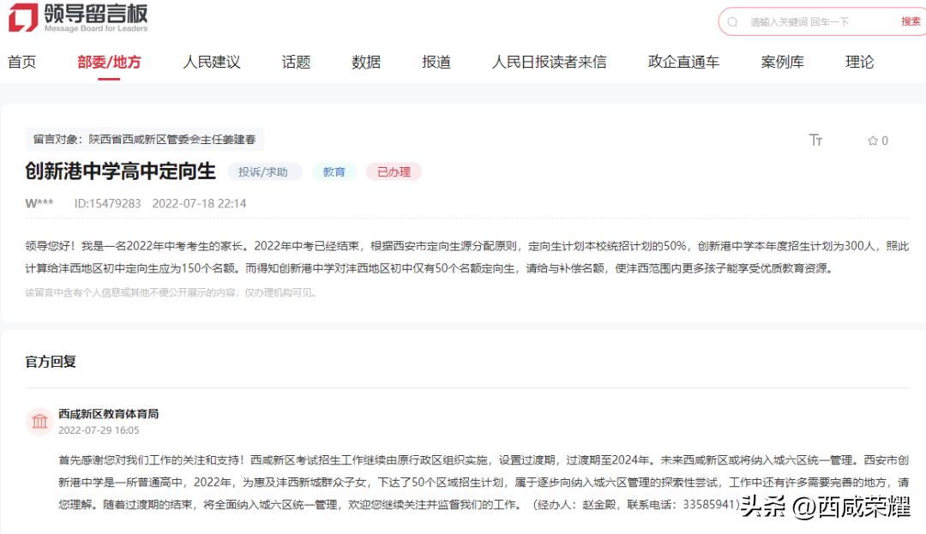The image size is (926, 534).
Task: Browse the 案例库 tab
Action: (x=781, y=61)
